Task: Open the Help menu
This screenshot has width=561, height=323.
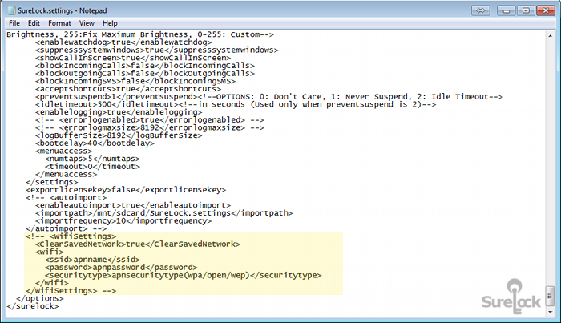Action: pyautogui.click(x=110, y=23)
